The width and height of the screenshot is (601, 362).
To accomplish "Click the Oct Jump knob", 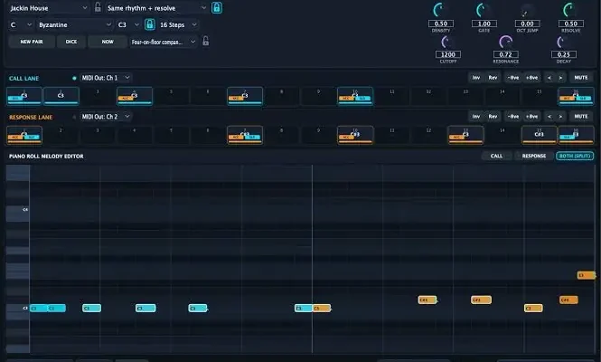I will point(527,10).
